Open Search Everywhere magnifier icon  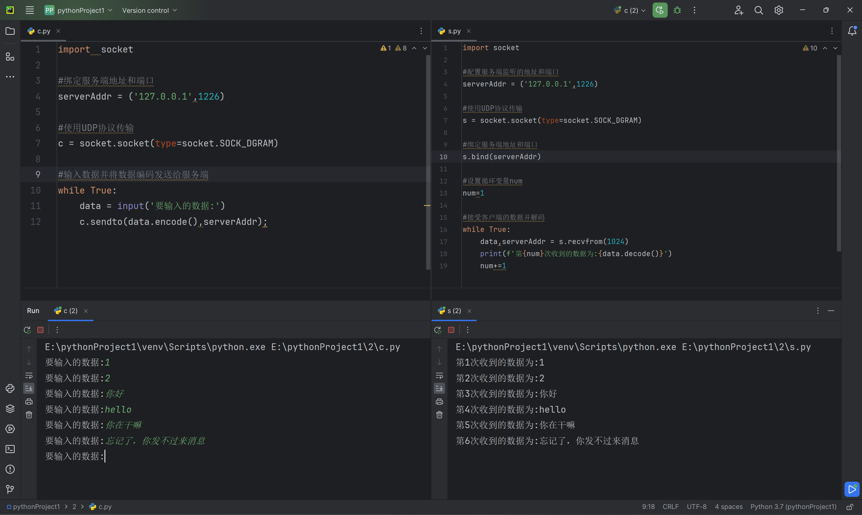pyautogui.click(x=759, y=10)
